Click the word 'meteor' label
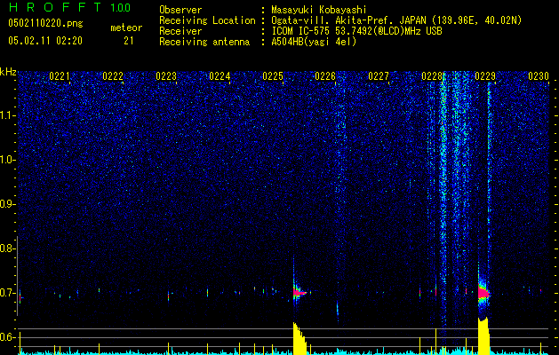Viewport: 559px width, 355px height. point(126,28)
